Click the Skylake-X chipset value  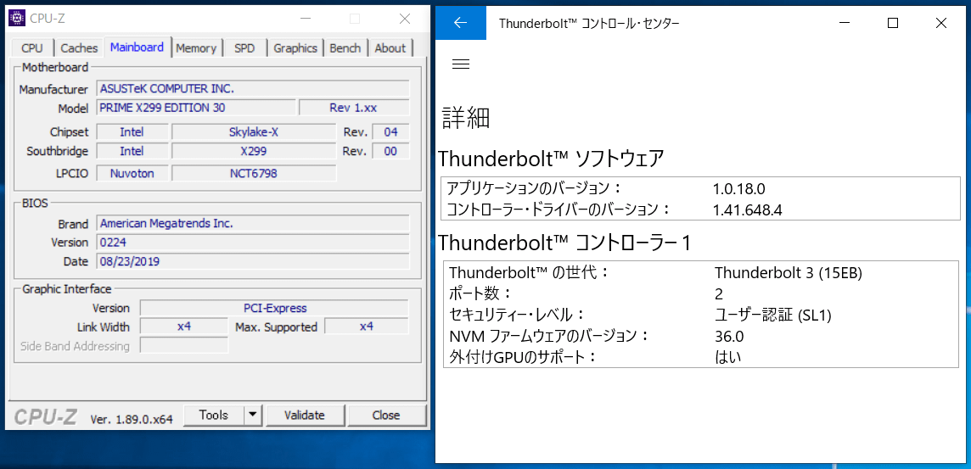pos(253,131)
